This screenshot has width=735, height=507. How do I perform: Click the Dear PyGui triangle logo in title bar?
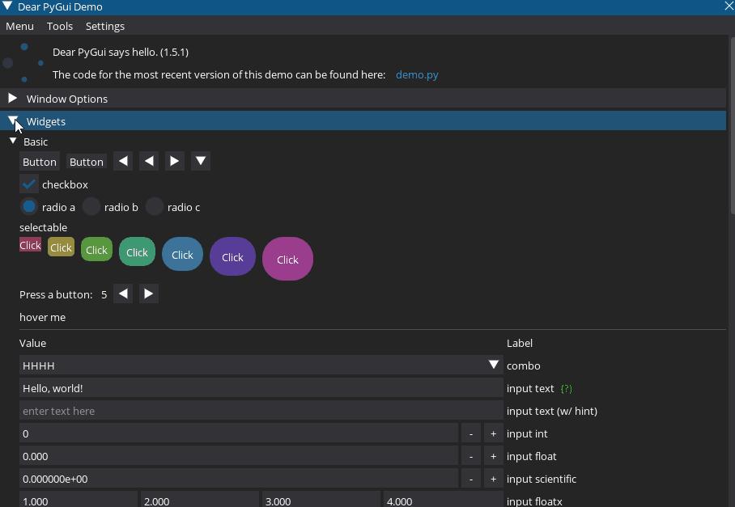click(8, 6)
